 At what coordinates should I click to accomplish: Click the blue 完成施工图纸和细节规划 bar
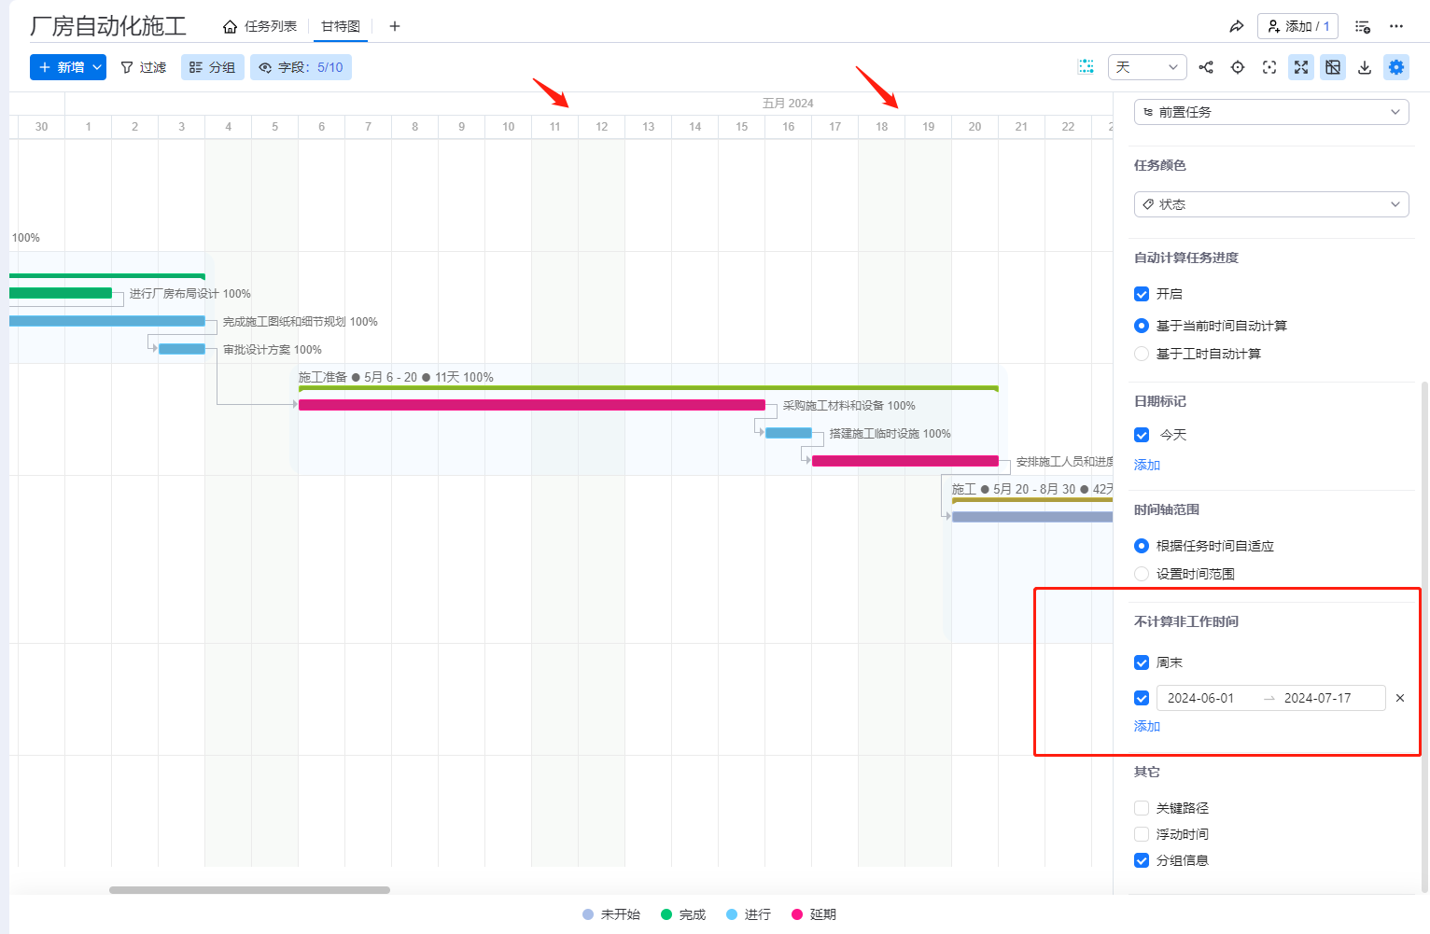(x=107, y=321)
